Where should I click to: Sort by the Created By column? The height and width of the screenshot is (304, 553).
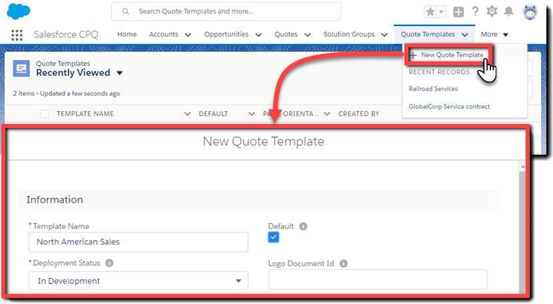[x=358, y=114]
